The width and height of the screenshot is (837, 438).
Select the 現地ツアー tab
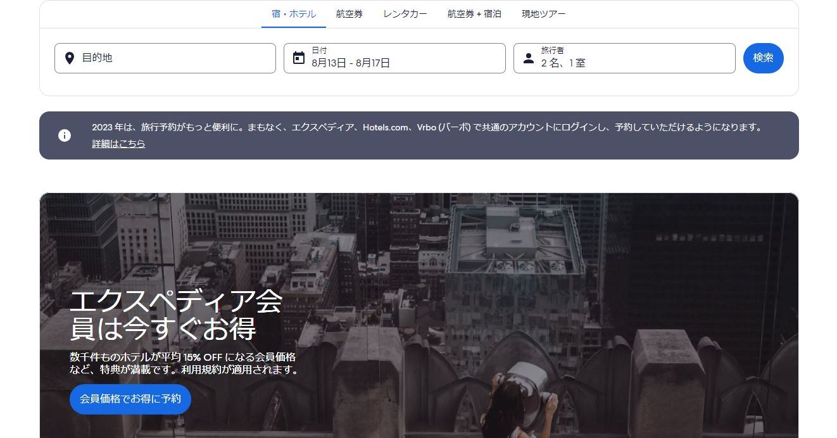(x=543, y=14)
